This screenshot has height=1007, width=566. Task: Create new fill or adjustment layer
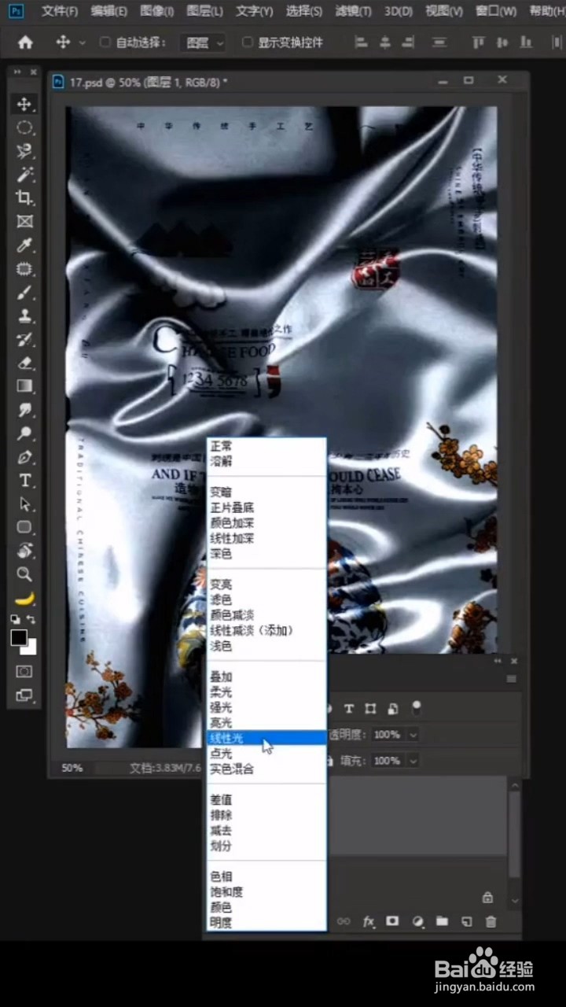(x=417, y=921)
